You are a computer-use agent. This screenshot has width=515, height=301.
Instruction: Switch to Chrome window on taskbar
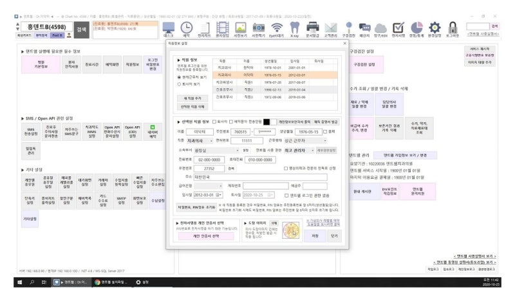pyautogui.click(x=111, y=282)
